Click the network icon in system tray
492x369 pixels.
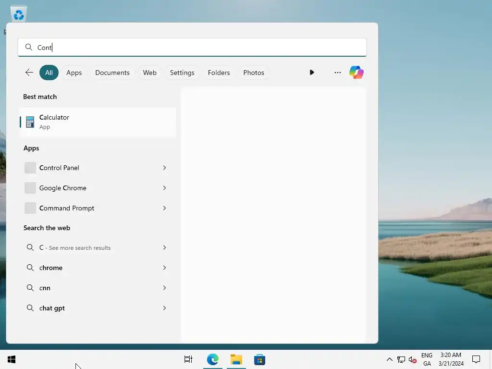(x=401, y=359)
